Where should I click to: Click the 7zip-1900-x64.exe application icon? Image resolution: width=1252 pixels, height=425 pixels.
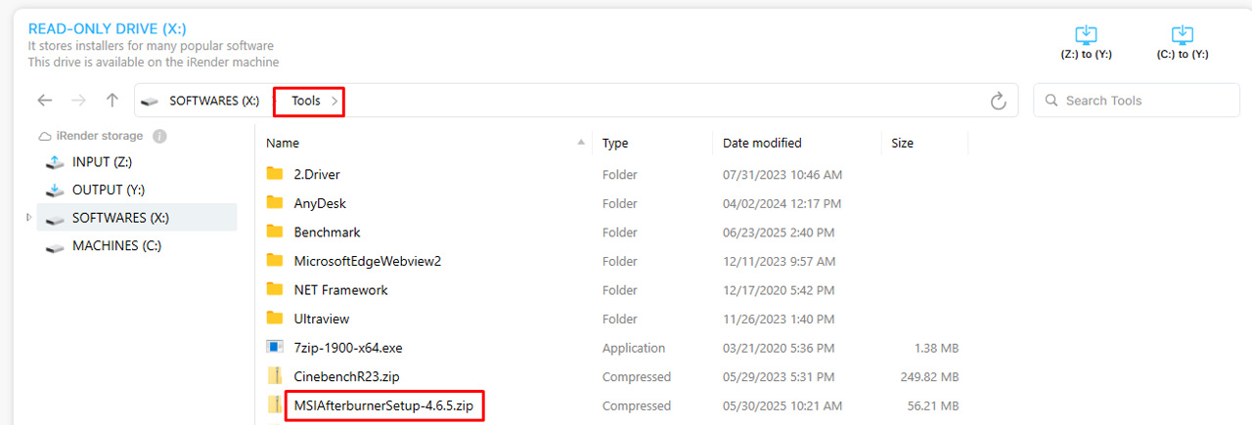275,348
